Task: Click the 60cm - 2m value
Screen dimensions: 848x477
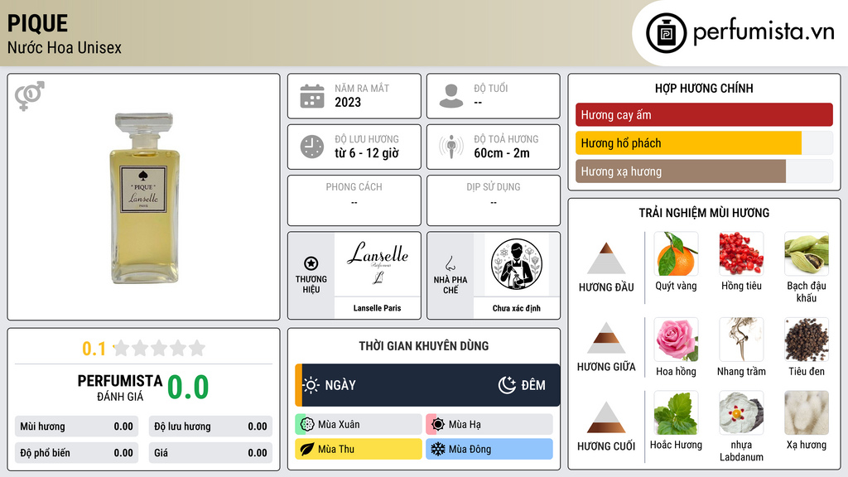Action: (x=502, y=153)
